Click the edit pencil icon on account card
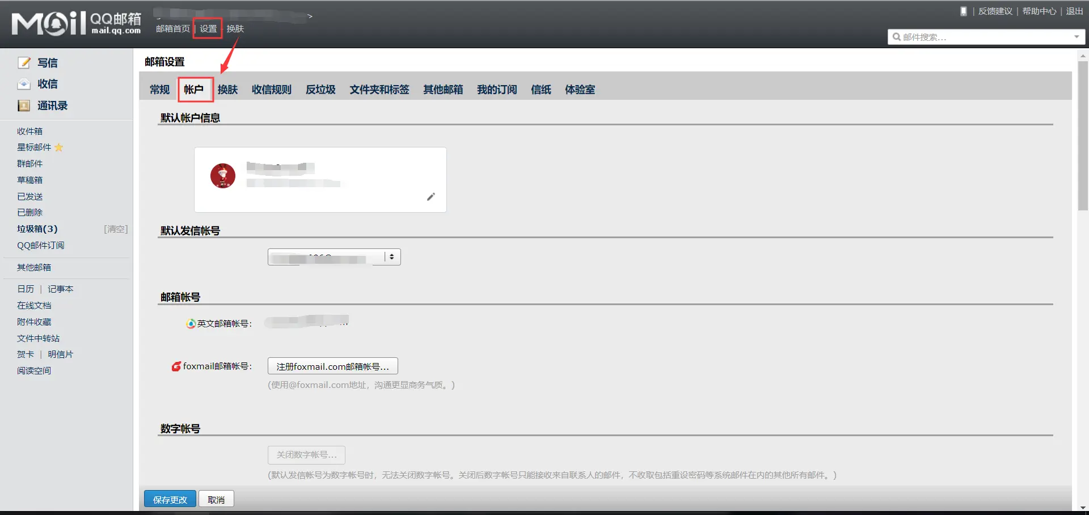This screenshot has width=1089, height=515. 431,197
